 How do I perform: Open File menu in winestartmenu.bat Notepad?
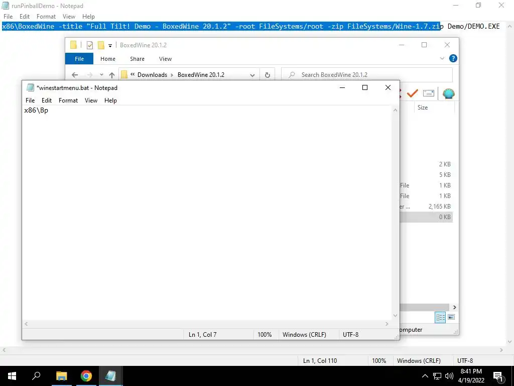pos(30,101)
